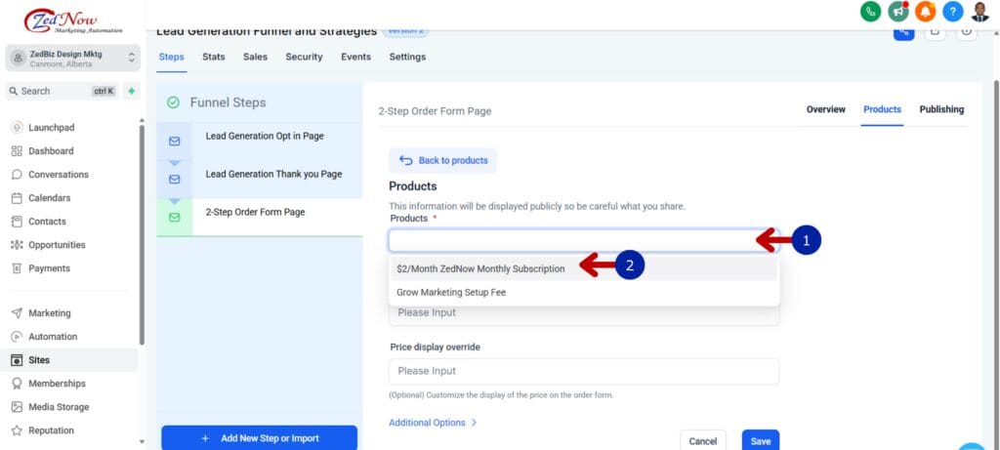The width and height of the screenshot is (1000, 450).
Task: Click the Dashboard grid icon
Action: pos(18,151)
